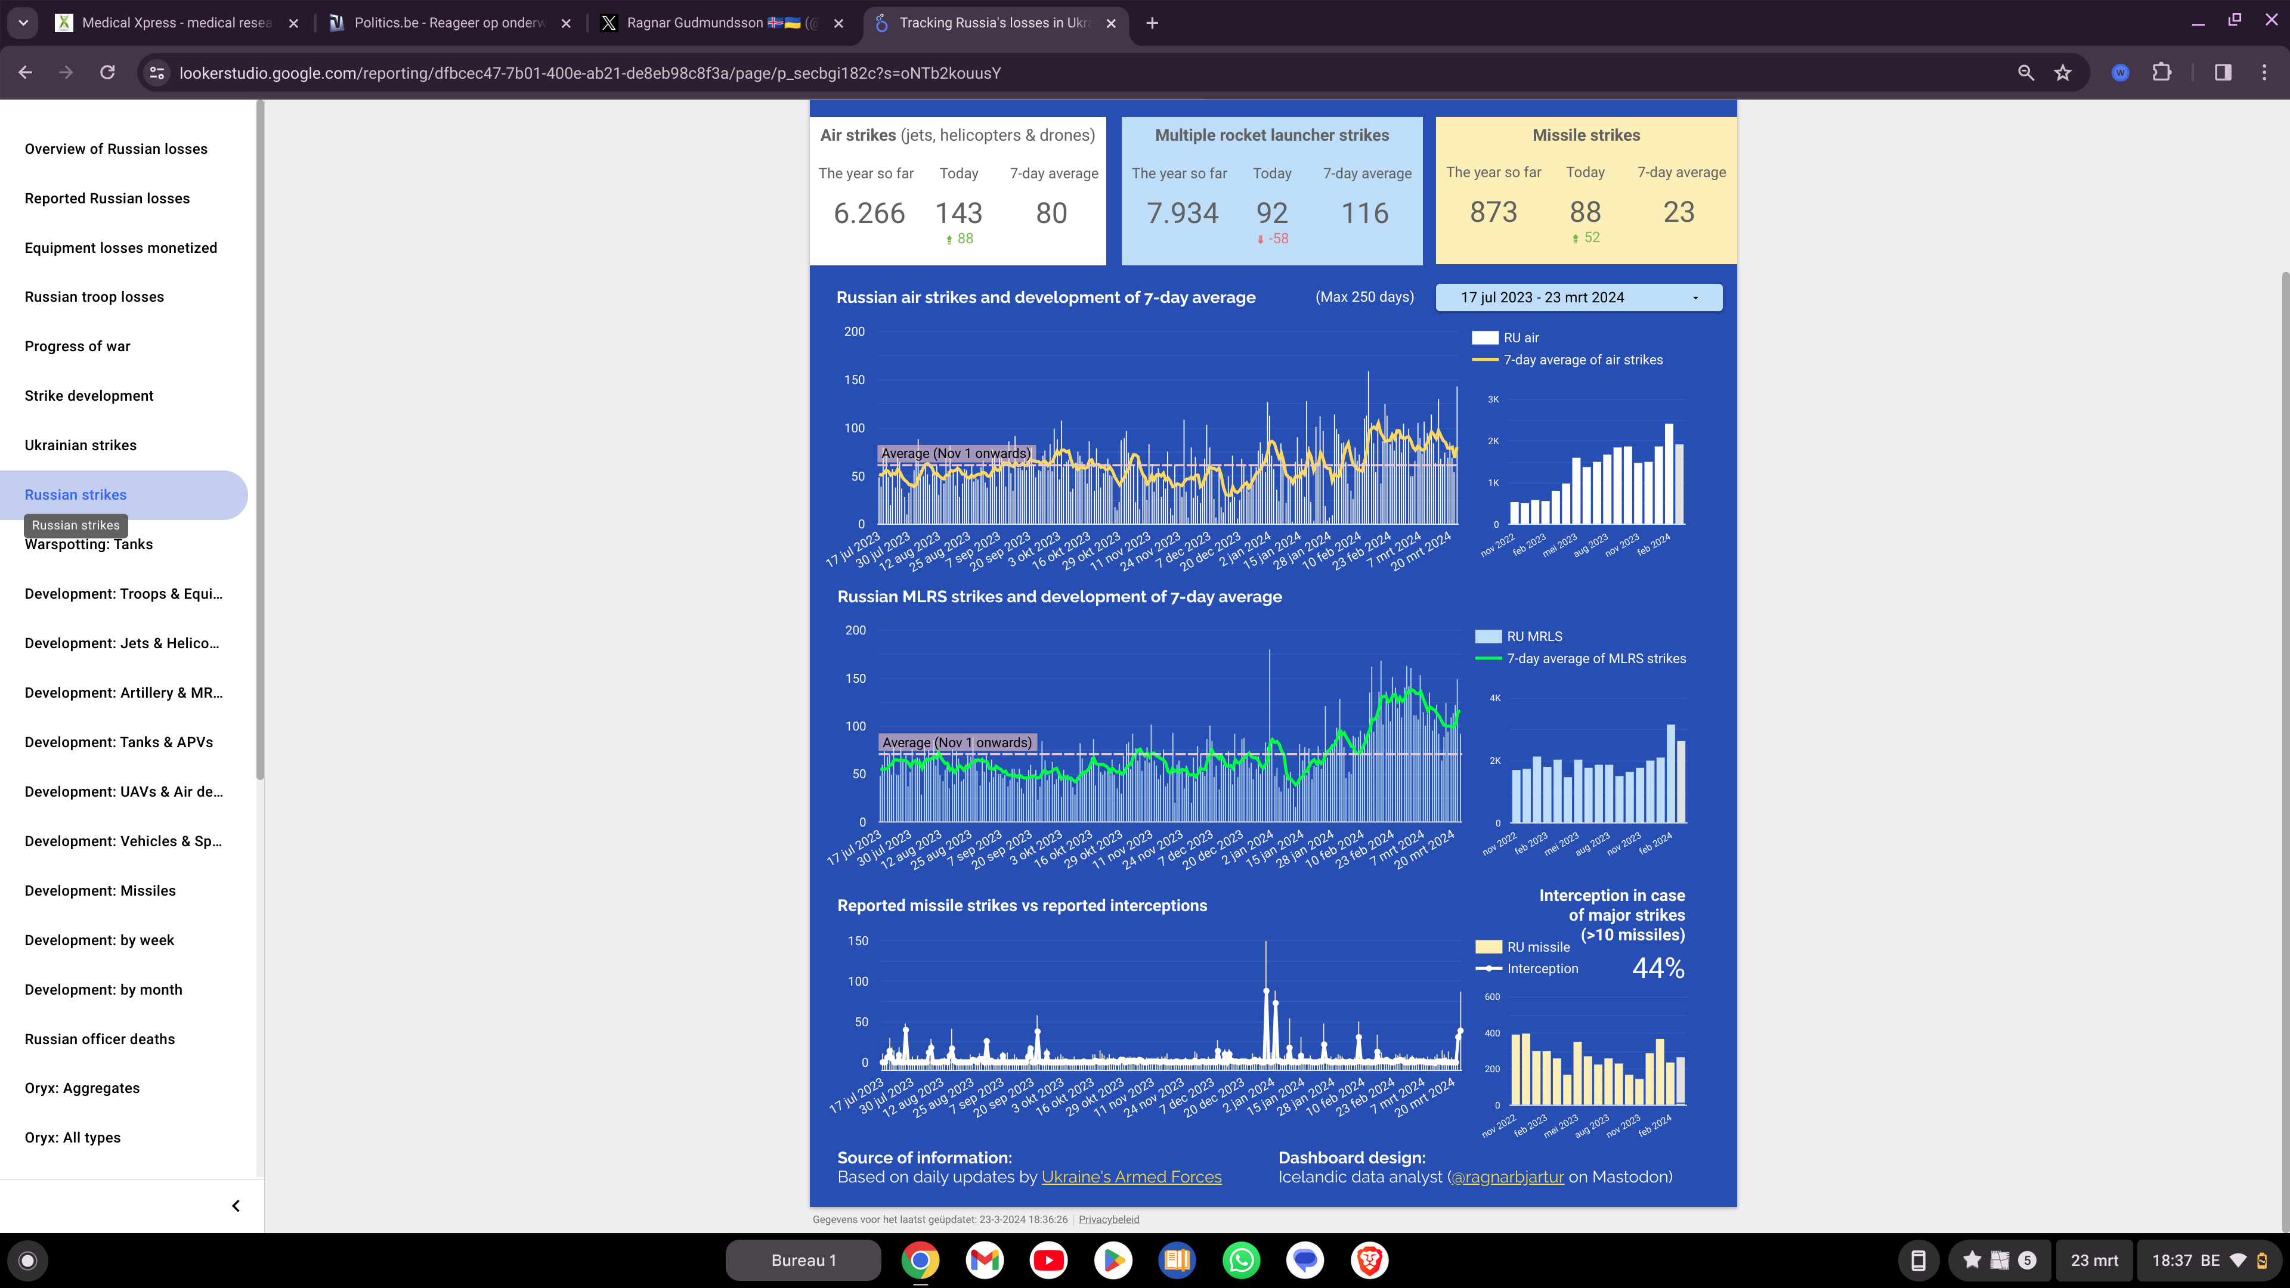2290x1288 pixels.
Task: Open the Ukrainian strikes report page
Action: [81, 445]
